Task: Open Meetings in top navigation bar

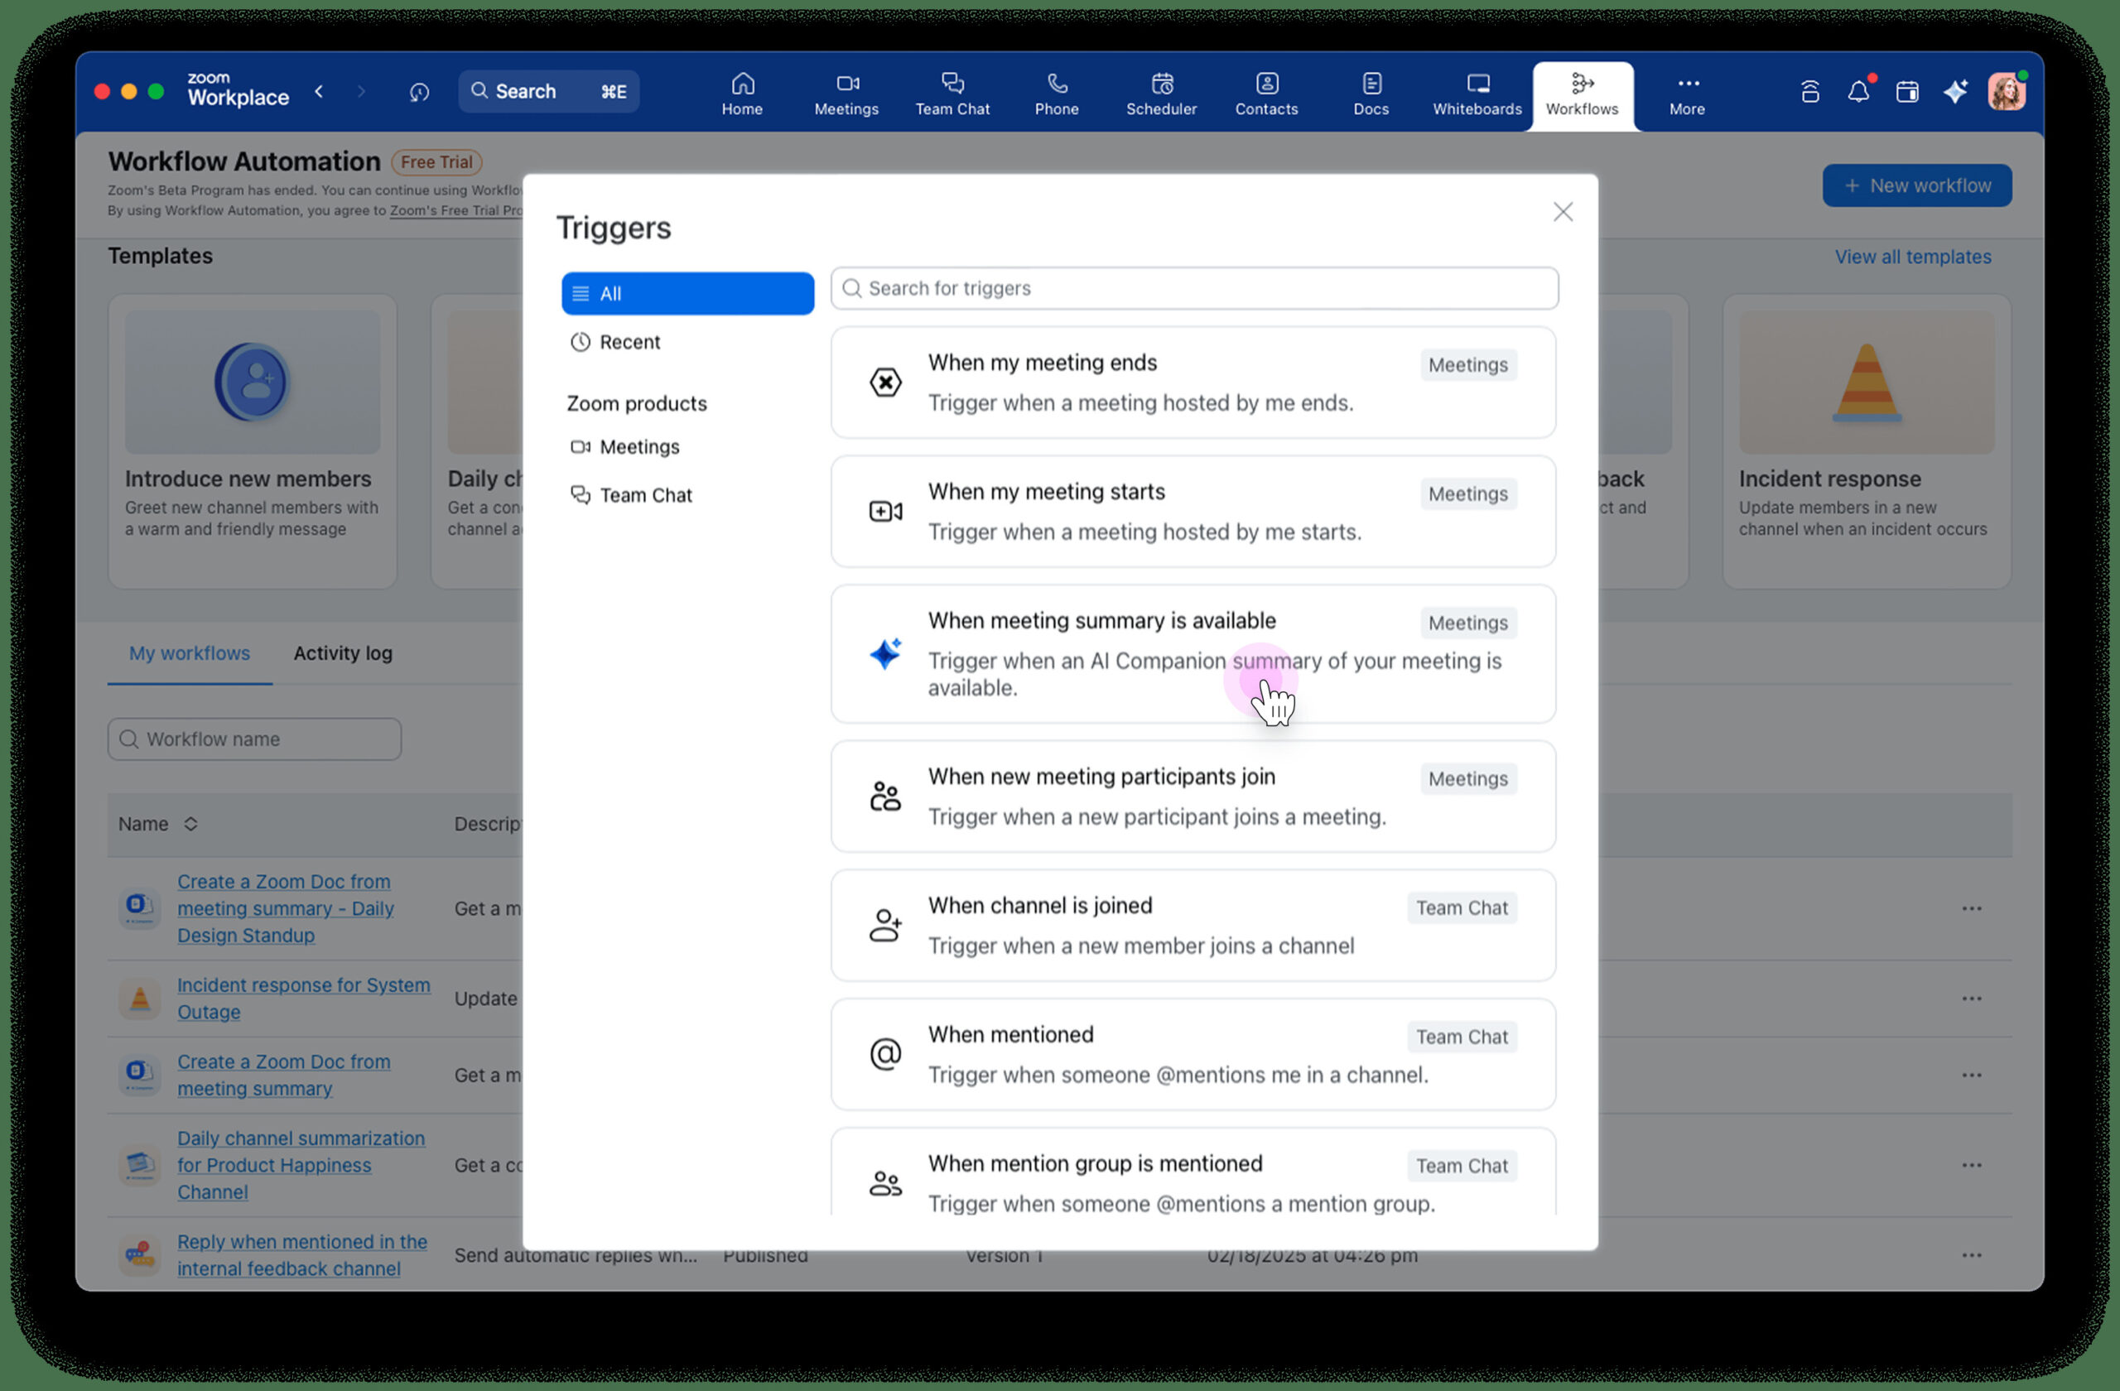Action: (846, 95)
